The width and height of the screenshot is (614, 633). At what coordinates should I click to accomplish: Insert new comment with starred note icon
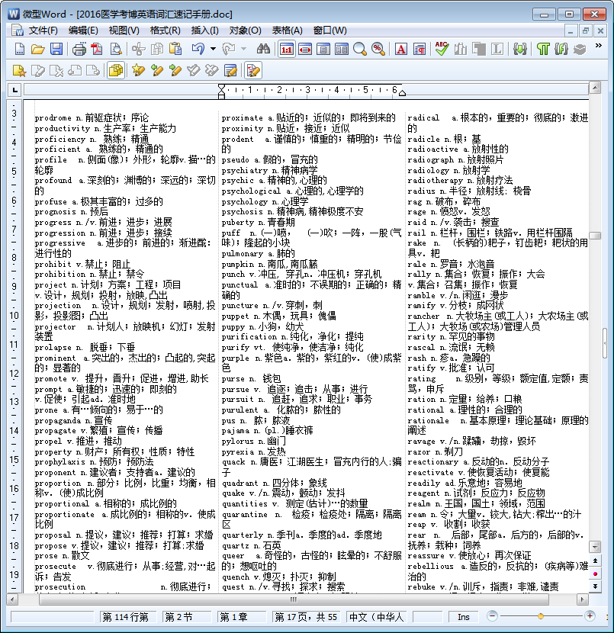(x=19, y=71)
